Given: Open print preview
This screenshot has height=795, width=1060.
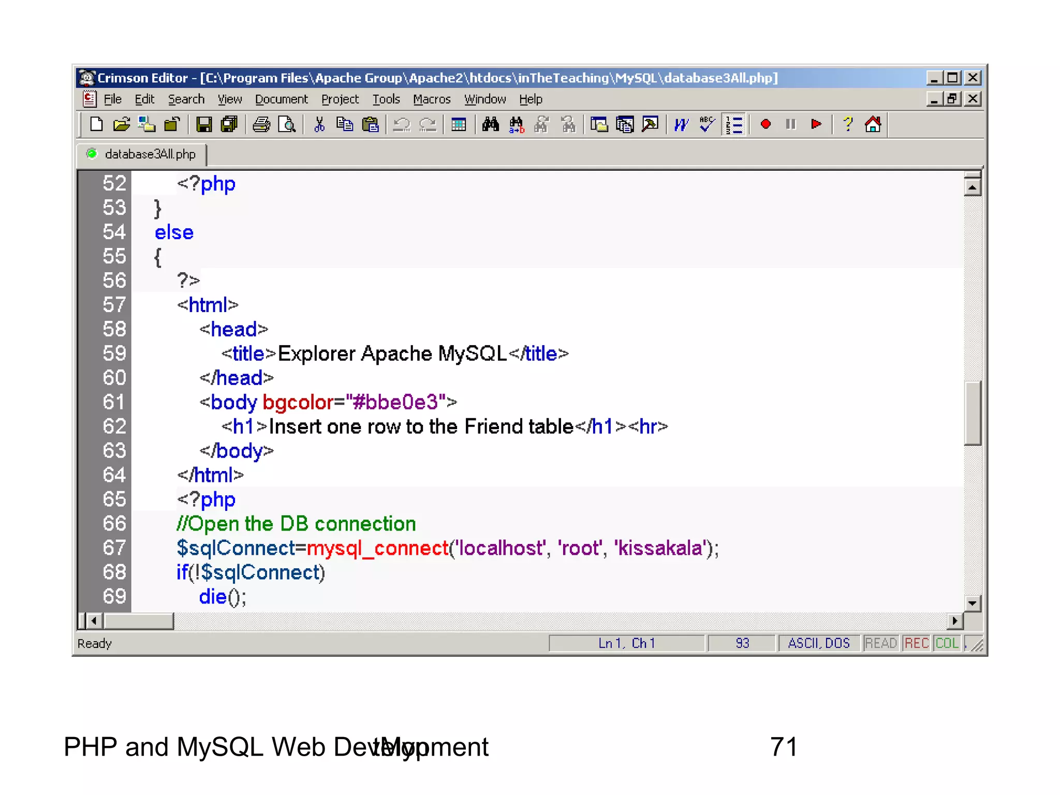Looking at the screenshot, I should point(286,125).
